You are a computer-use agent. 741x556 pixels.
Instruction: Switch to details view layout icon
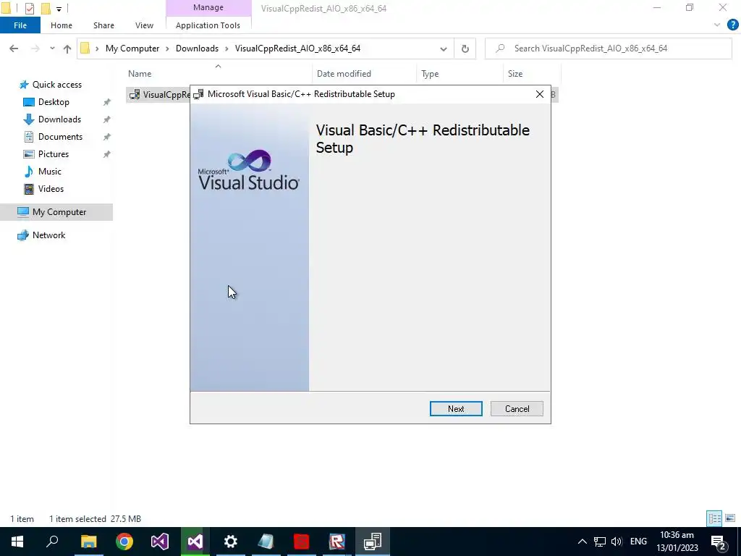(714, 518)
